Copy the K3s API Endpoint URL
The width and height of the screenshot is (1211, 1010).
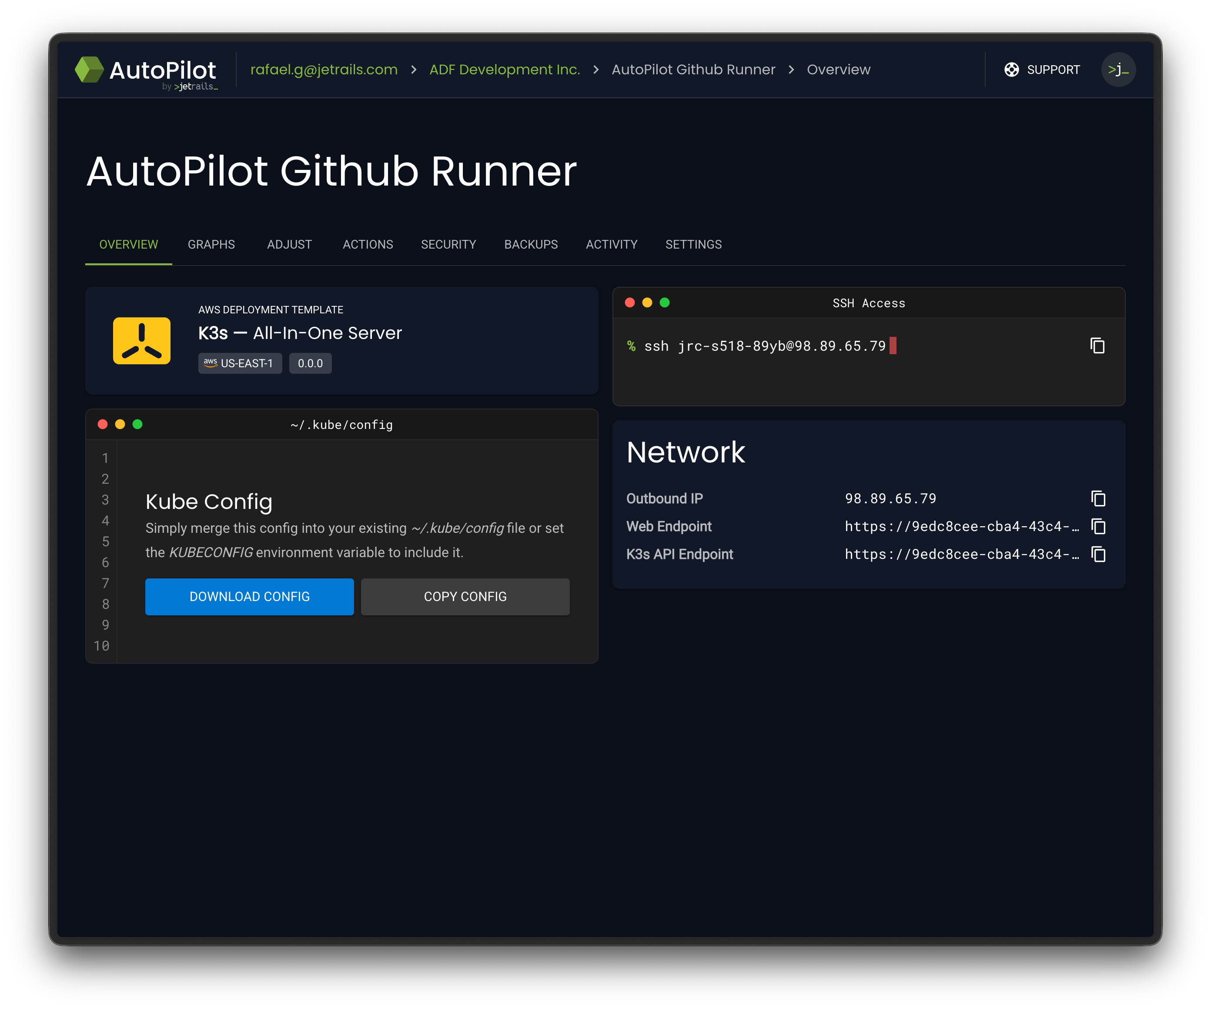coord(1098,554)
